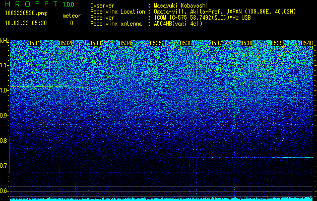Click the 0.9 kHz axis label
Image resolution: width=317 pixels, height=201 pixels.
pyautogui.click(x=4, y=116)
